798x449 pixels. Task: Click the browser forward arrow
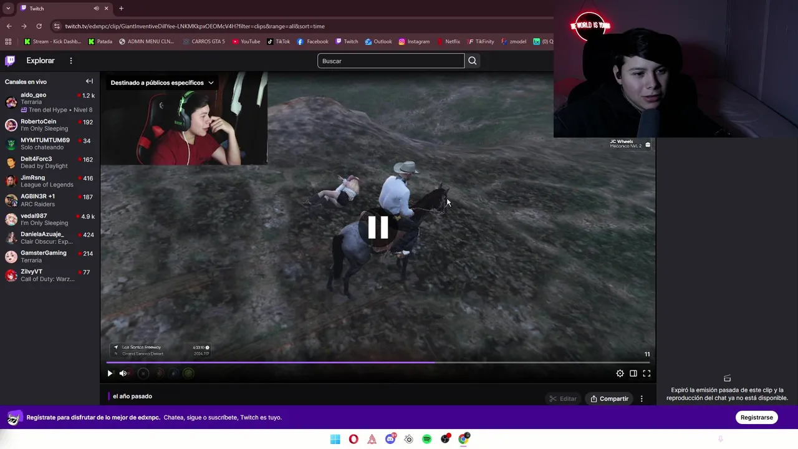point(24,26)
